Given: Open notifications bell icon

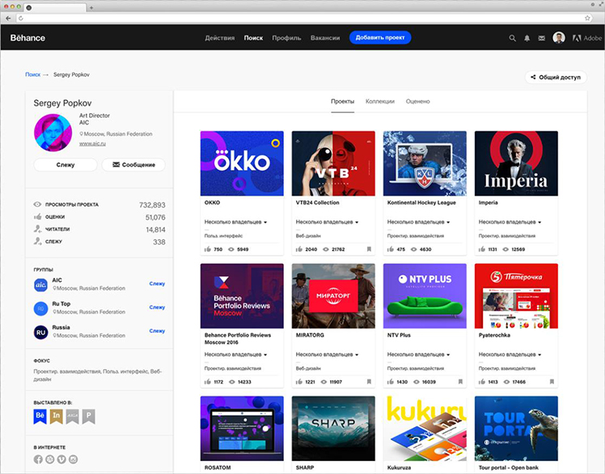Looking at the screenshot, I should (527, 38).
